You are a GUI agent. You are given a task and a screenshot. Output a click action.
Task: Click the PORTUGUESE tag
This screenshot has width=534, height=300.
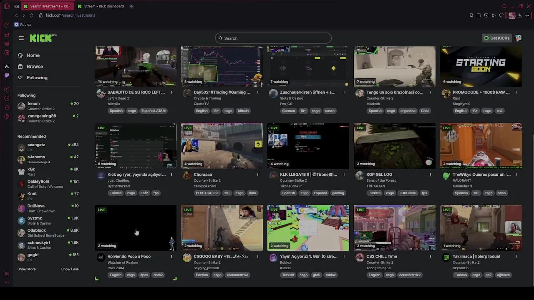(207, 193)
